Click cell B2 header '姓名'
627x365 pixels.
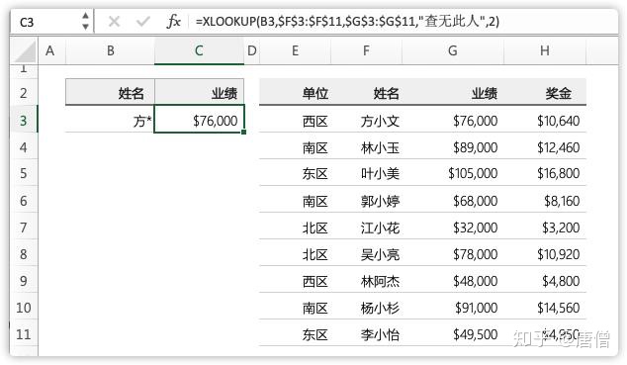pos(110,92)
